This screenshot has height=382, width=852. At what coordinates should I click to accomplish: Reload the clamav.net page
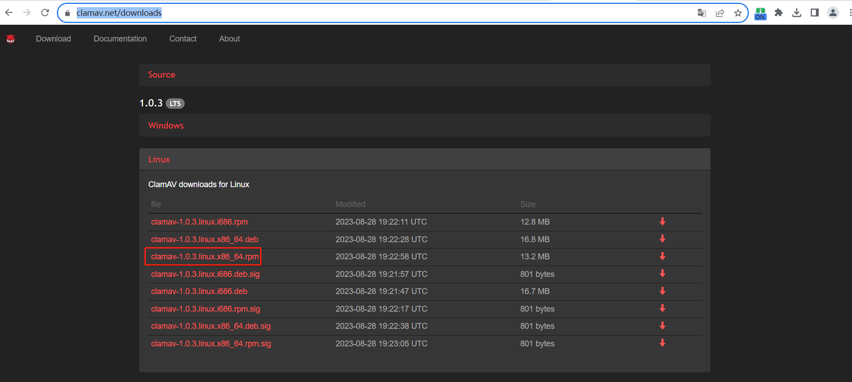pos(45,13)
